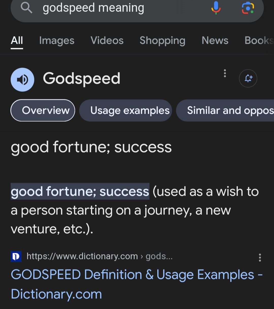Open the three-dot menu beside Godspeed
The height and width of the screenshot is (309, 274).
coord(225,73)
